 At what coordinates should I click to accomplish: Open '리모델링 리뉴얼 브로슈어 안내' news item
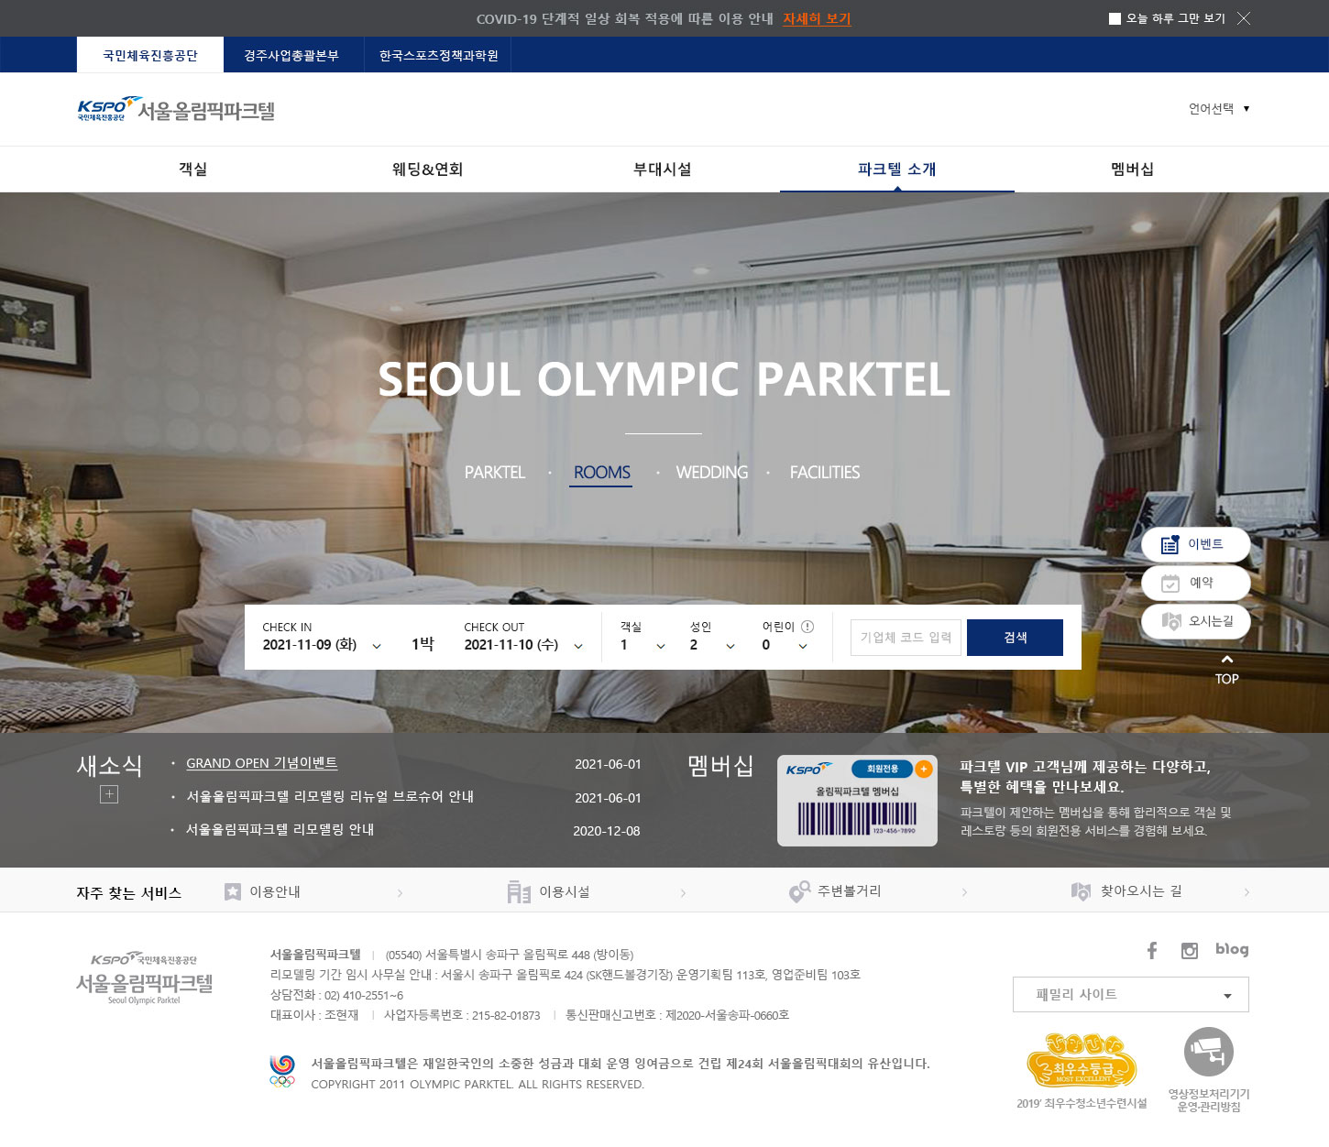[x=330, y=797]
